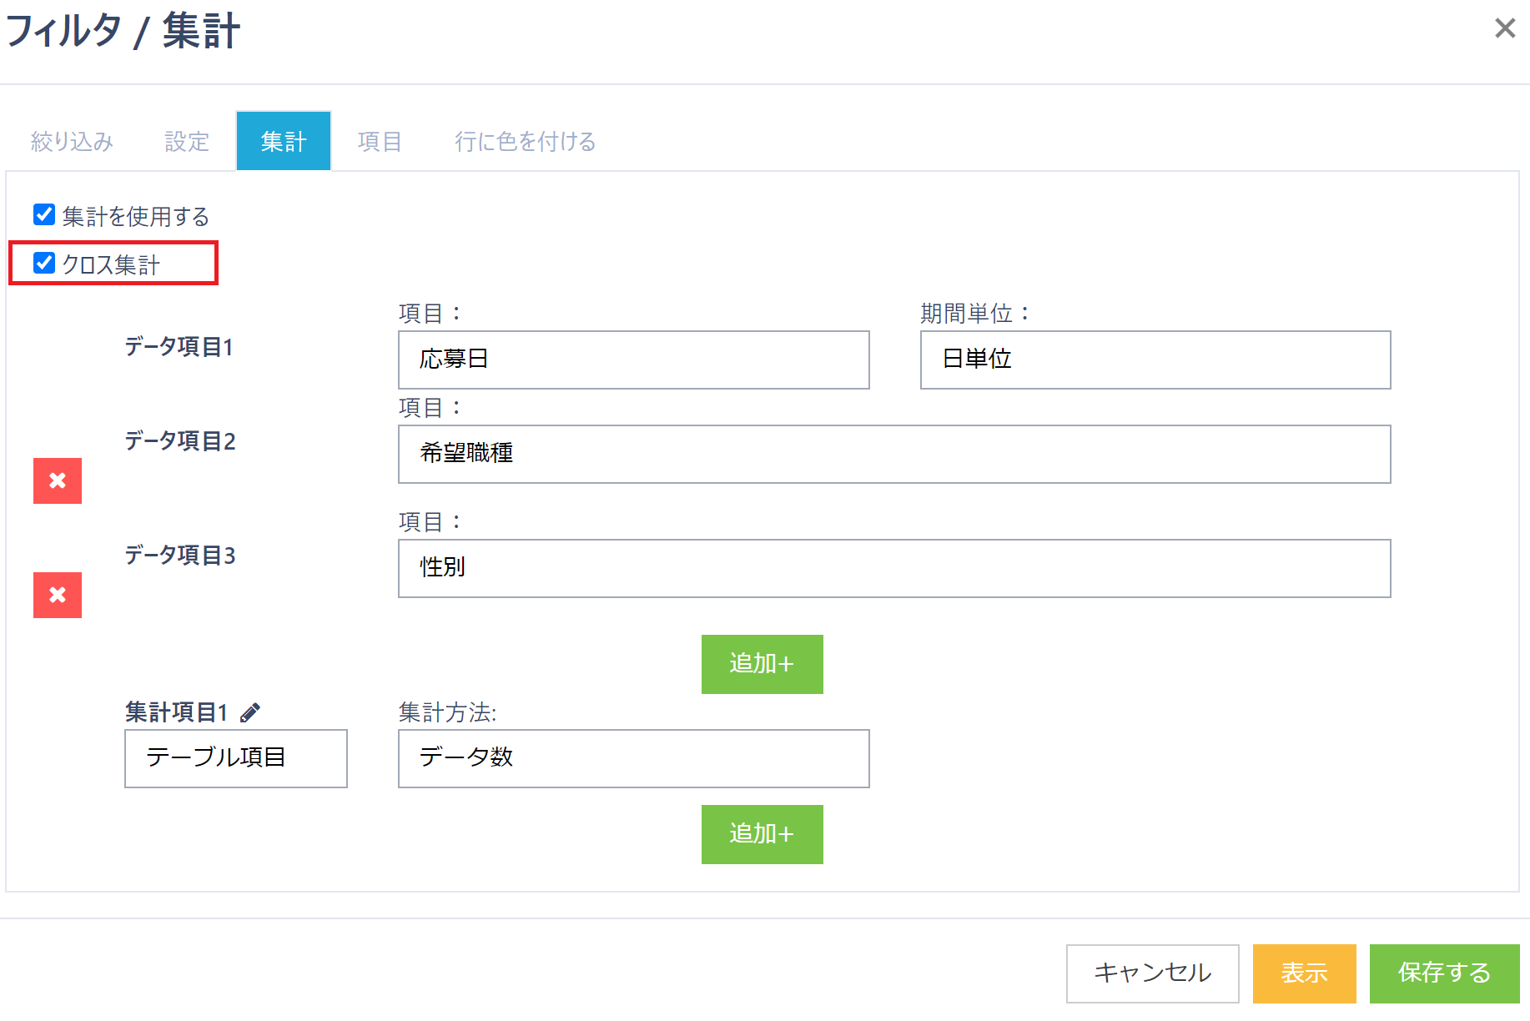The image size is (1530, 1021).
Task: Cancel the dialog with キャンセル
Action: pyautogui.click(x=1151, y=973)
